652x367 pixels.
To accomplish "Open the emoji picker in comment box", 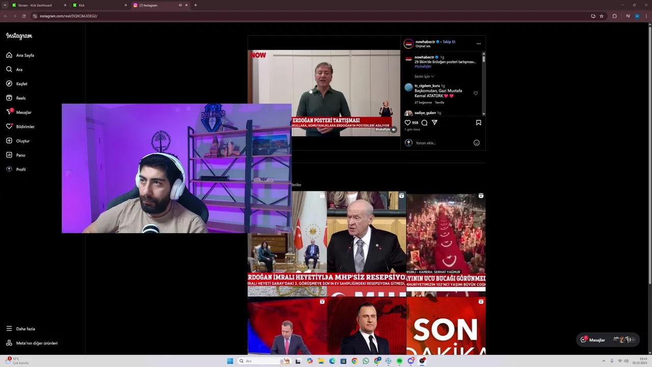I will (476, 143).
